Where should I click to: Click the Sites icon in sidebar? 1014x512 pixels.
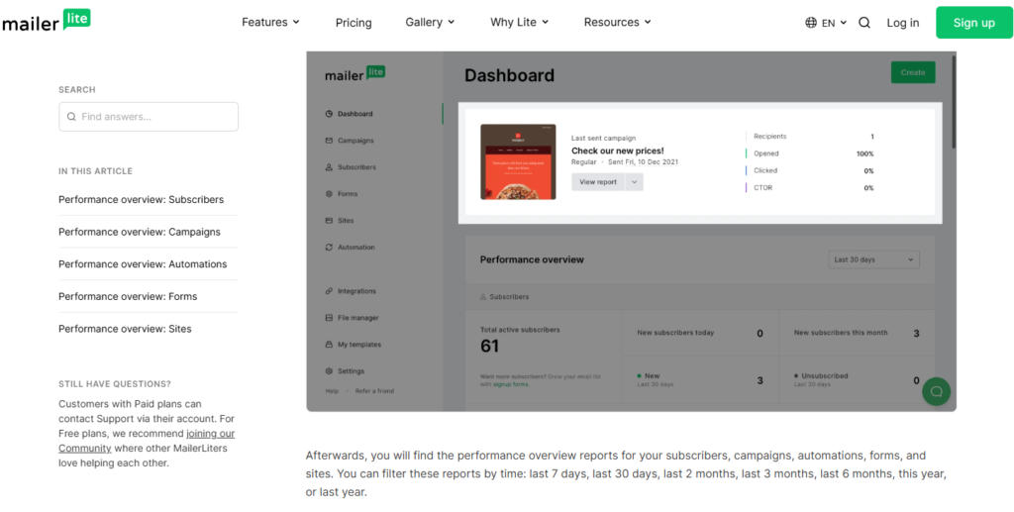[329, 221]
